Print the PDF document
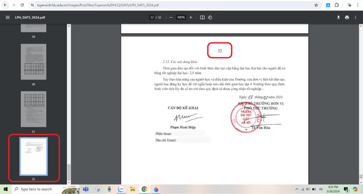Image resolution: width=363 pixels, height=194 pixels. pos(347,18)
